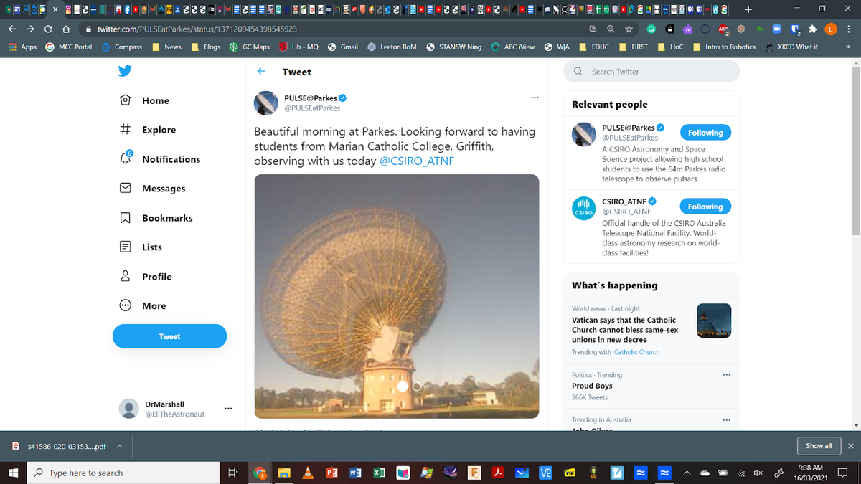Toggle Following for PULSE@Parkes

tap(705, 133)
